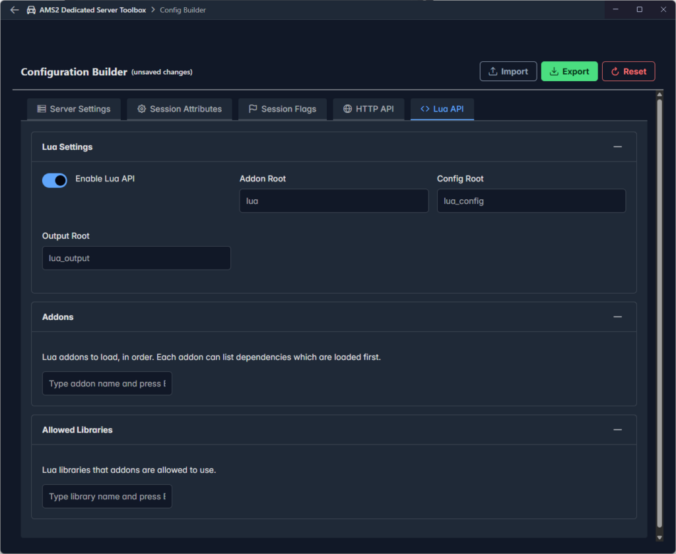The width and height of the screenshot is (676, 554).
Task: Switch to Session Attributes tab
Action: 179,109
